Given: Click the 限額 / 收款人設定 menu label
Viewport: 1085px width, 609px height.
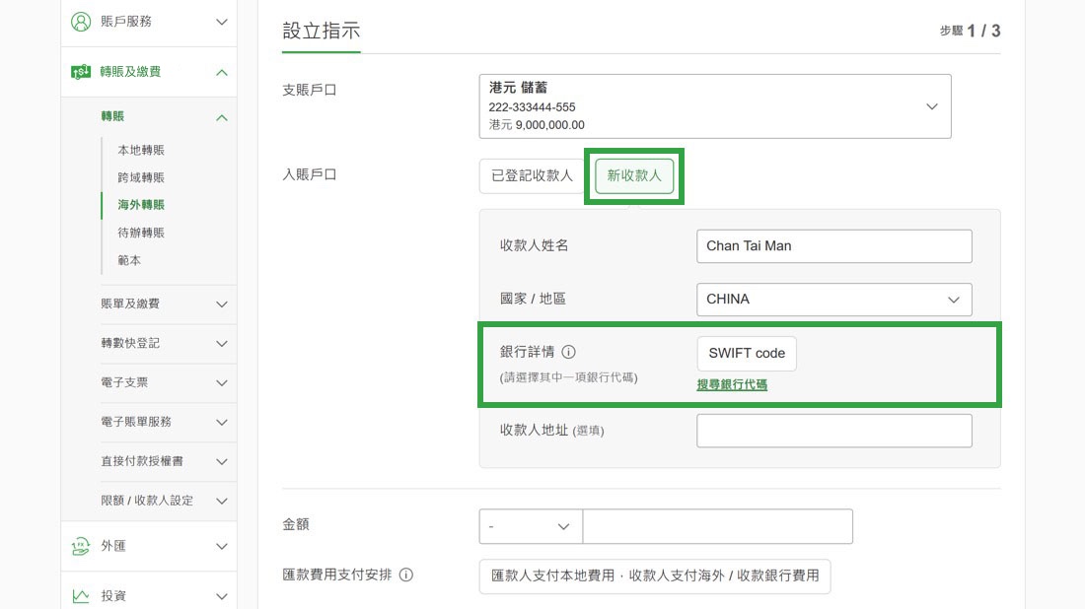Looking at the screenshot, I should [x=147, y=501].
